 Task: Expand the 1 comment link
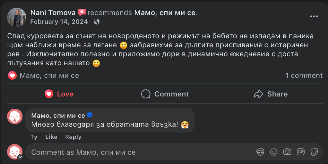(304, 76)
